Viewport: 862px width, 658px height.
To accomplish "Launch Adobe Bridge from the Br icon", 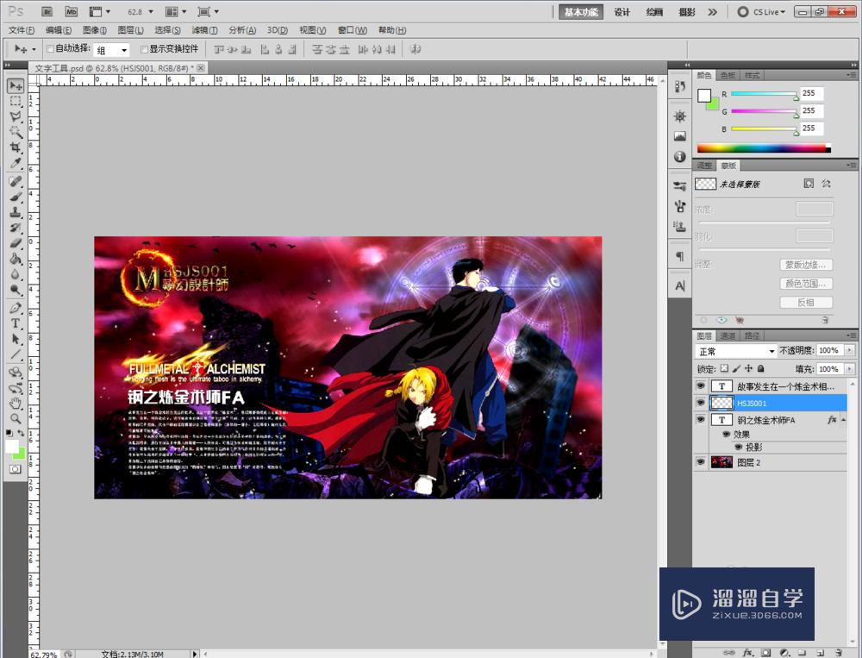I will (47, 12).
